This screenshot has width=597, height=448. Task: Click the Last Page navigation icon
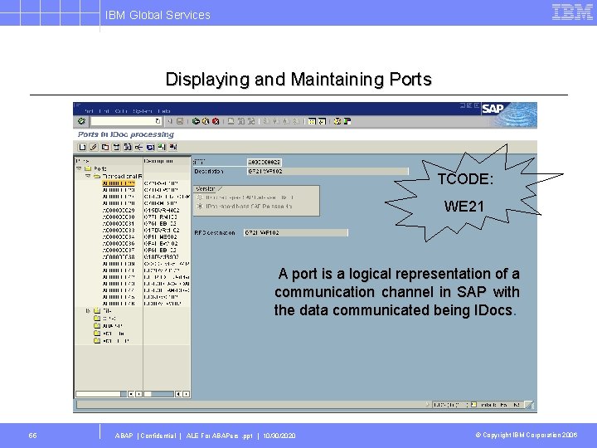coord(295,121)
